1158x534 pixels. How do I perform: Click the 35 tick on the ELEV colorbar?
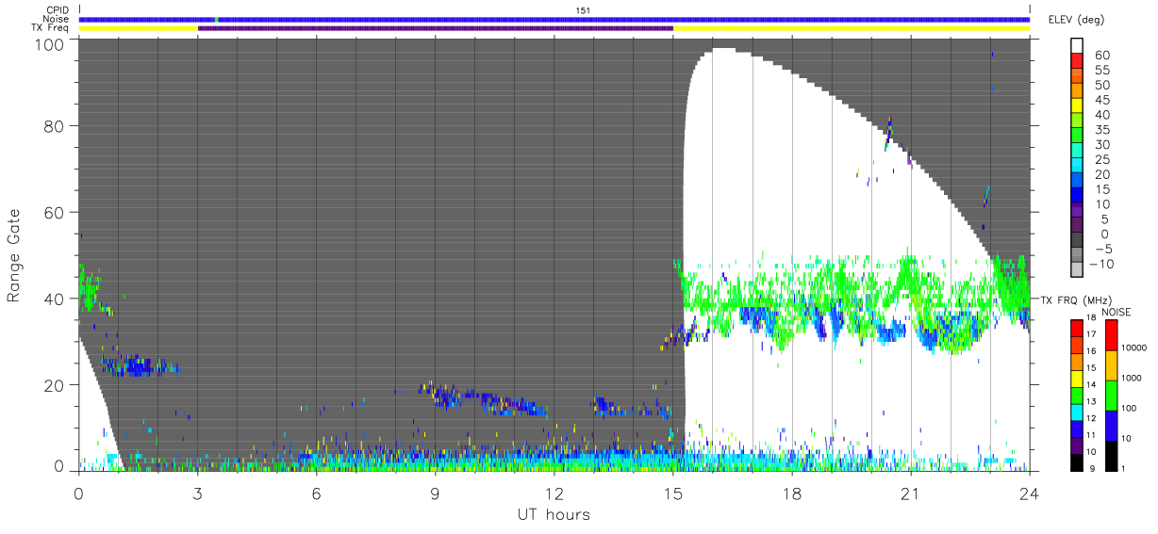click(1100, 130)
